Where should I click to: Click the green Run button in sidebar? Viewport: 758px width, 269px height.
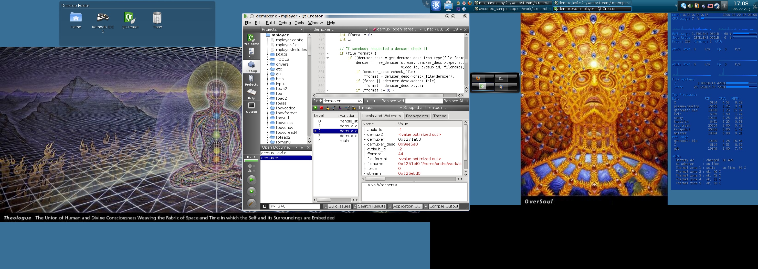tap(251, 179)
